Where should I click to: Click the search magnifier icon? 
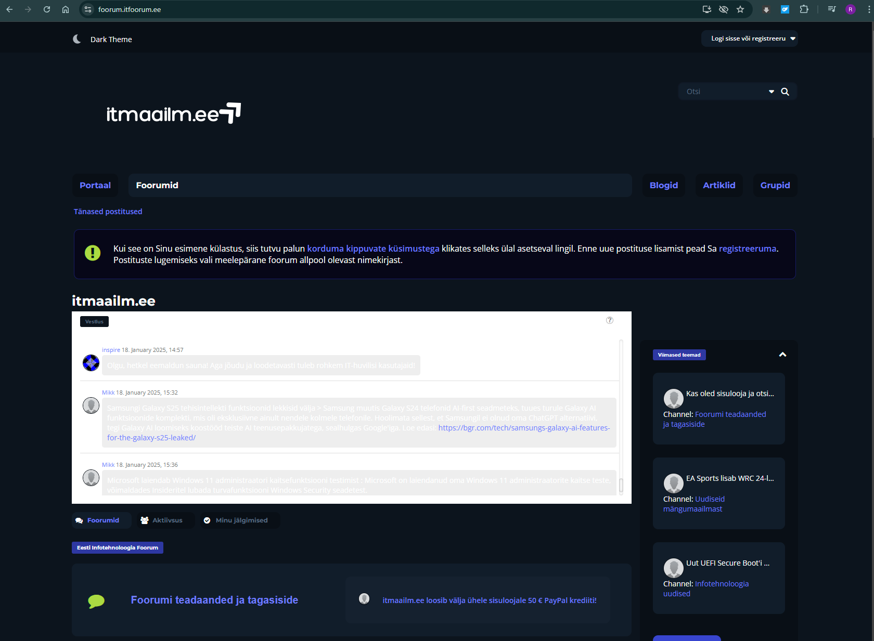[x=785, y=91]
